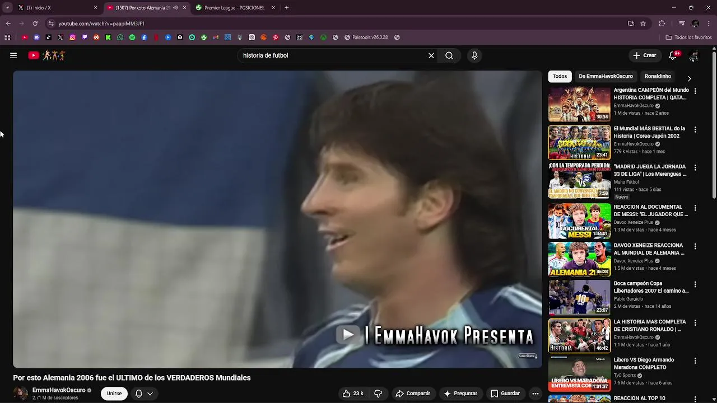Viewport: 717px width, 403px height.
Task: Select the De EmmaHavokOscuro filter chip
Action: click(606, 76)
